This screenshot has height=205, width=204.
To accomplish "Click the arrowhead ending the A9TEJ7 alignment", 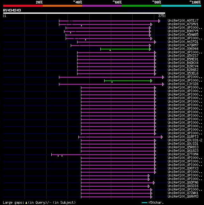I will pos(159,21).
